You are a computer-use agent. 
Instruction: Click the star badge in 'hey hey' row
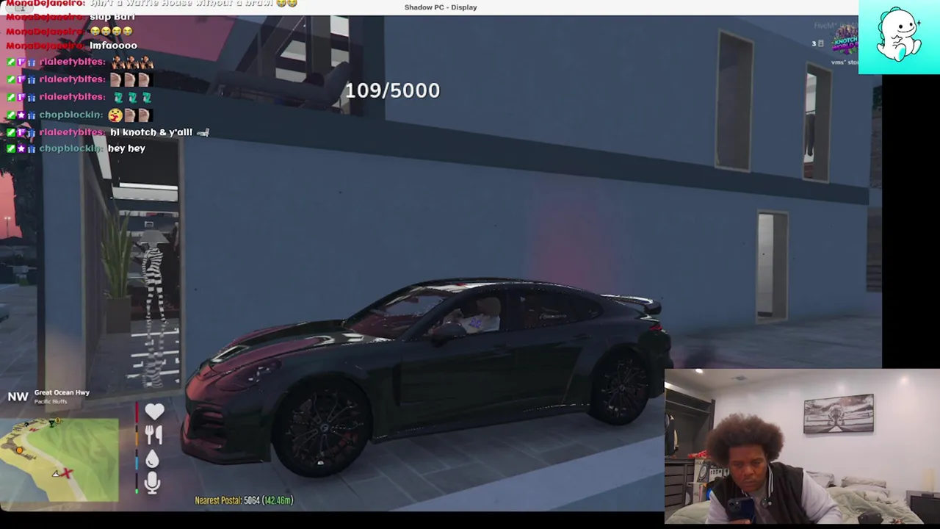click(x=21, y=148)
